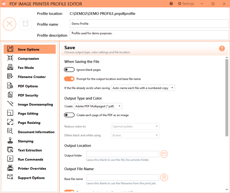Toggle Create each page as image switch
Viewport: 230px width, 193px height.
[69, 115]
